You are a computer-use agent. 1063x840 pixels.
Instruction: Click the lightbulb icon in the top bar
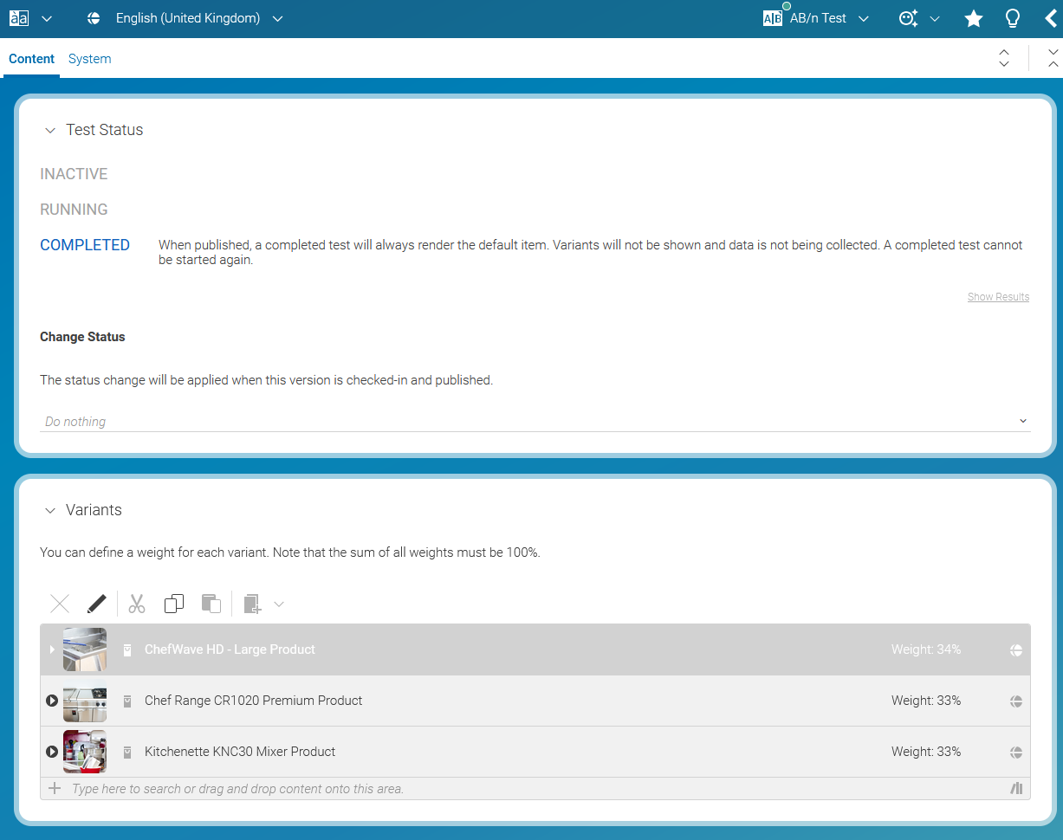1013,17
